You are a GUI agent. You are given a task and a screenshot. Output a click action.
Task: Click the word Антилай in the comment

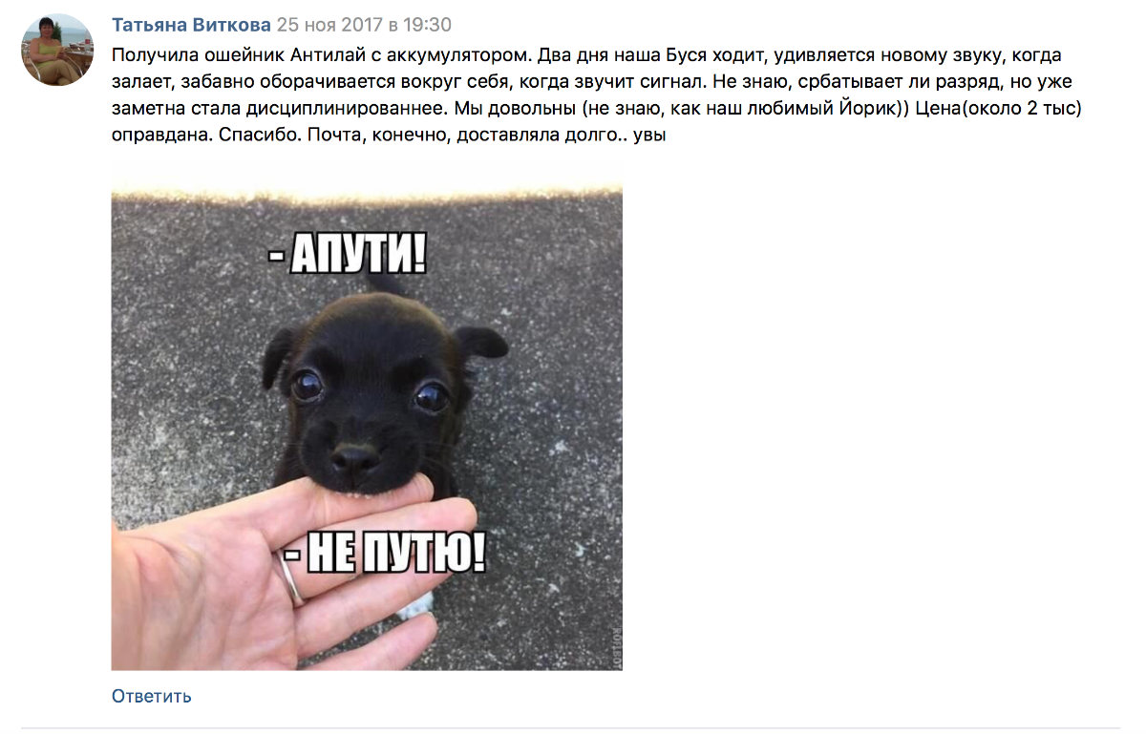[x=286, y=55]
